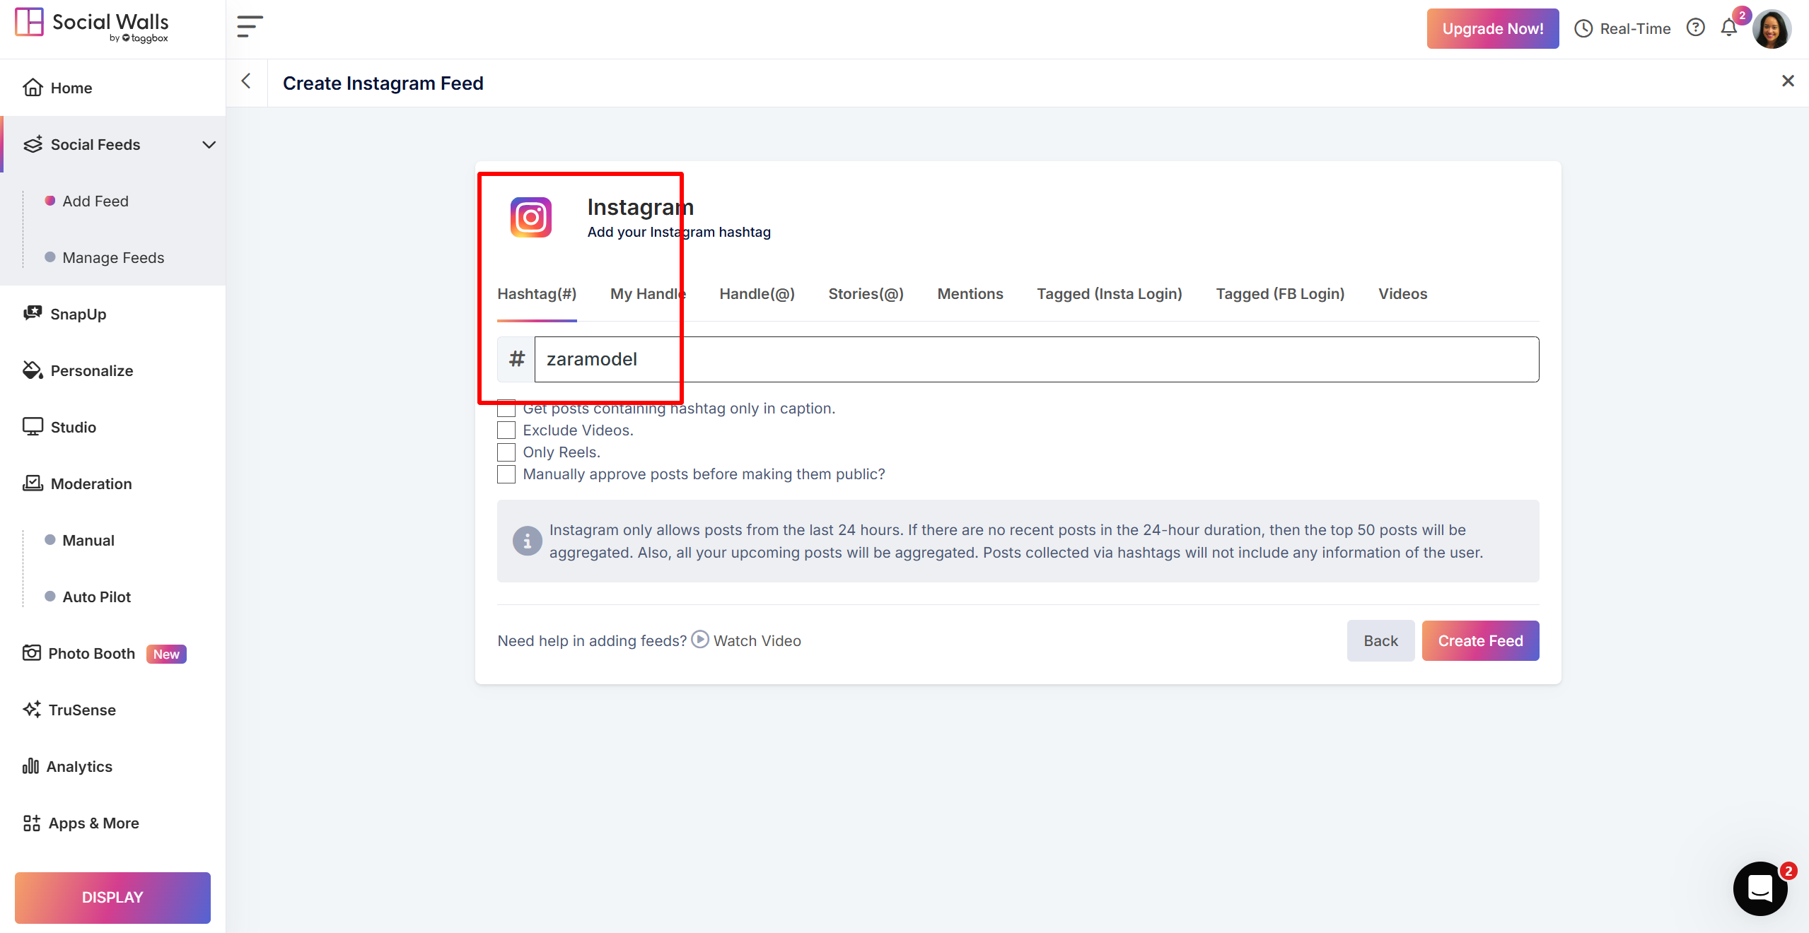Click the hashtag input field

(1036, 360)
